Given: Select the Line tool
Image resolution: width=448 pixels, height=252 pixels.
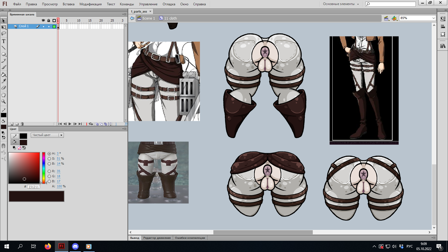Looking at the screenshot, I should pyautogui.click(x=4, y=48).
